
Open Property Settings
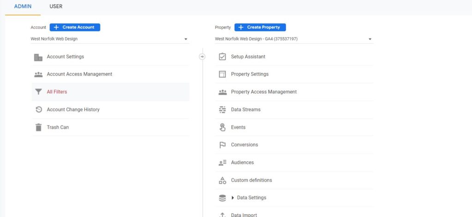coord(249,74)
